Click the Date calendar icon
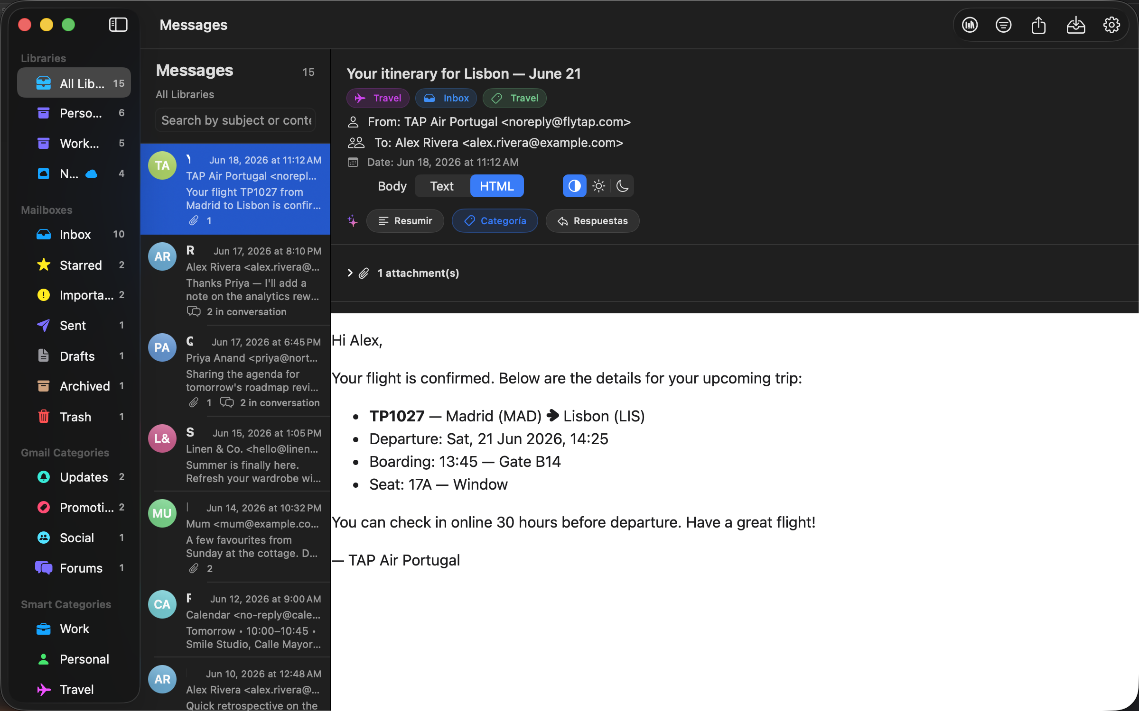 click(353, 162)
